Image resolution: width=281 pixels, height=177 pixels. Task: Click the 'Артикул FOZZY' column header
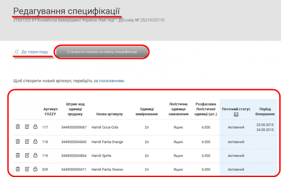pyautogui.click(x=50, y=112)
